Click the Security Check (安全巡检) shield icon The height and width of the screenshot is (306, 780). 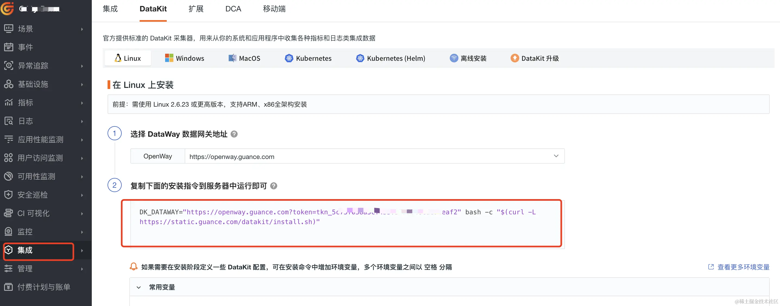pos(8,195)
